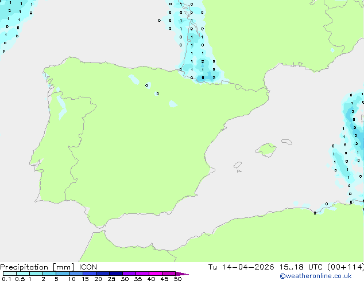Pick the 10–15 mm legend color swatch
This screenshot has width=364, height=281.
pyautogui.click(x=76, y=274)
